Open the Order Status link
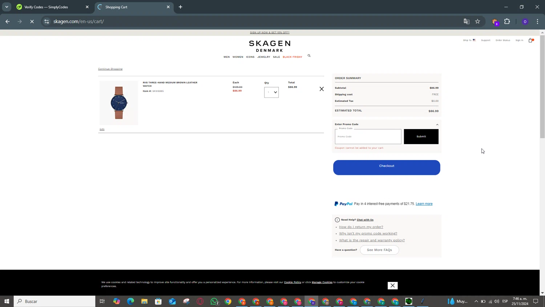This screenshot has height=307, width=545. [x=503, y=40]
